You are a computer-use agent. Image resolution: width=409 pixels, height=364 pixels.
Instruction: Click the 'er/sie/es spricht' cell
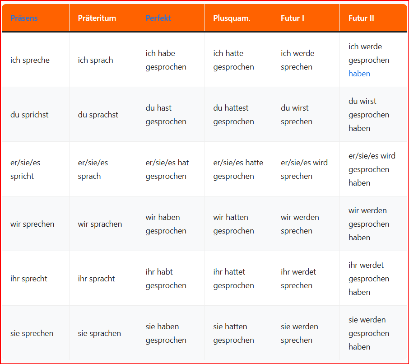tap(25, 169)
